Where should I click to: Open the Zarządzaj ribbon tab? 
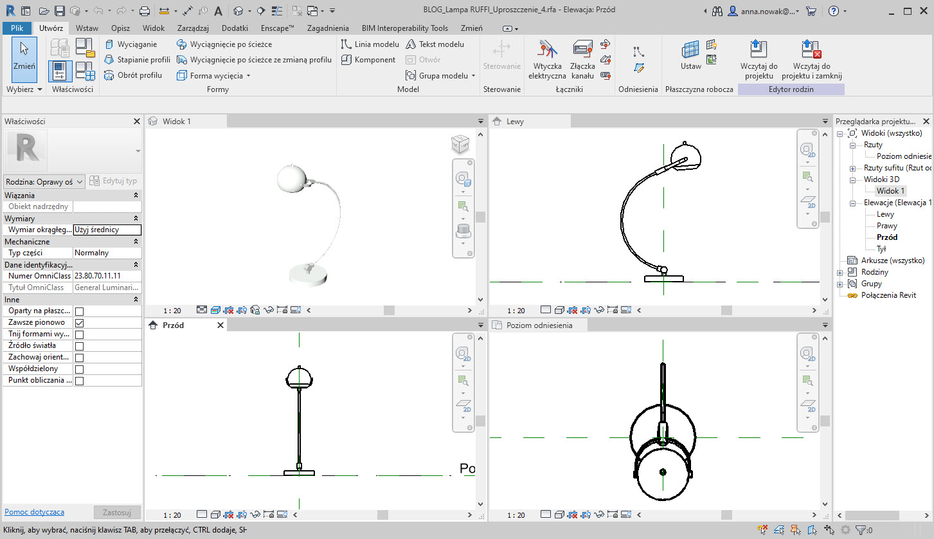(x=193, y=28)
